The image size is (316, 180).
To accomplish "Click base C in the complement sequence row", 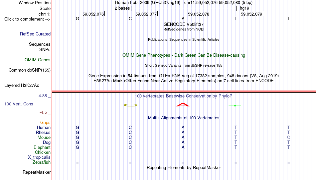I will click(x=130, y=19).
